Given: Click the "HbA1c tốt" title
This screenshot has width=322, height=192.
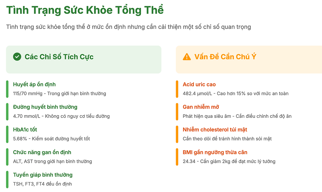Looking at the screenshot, I should [x=25, y=130].
